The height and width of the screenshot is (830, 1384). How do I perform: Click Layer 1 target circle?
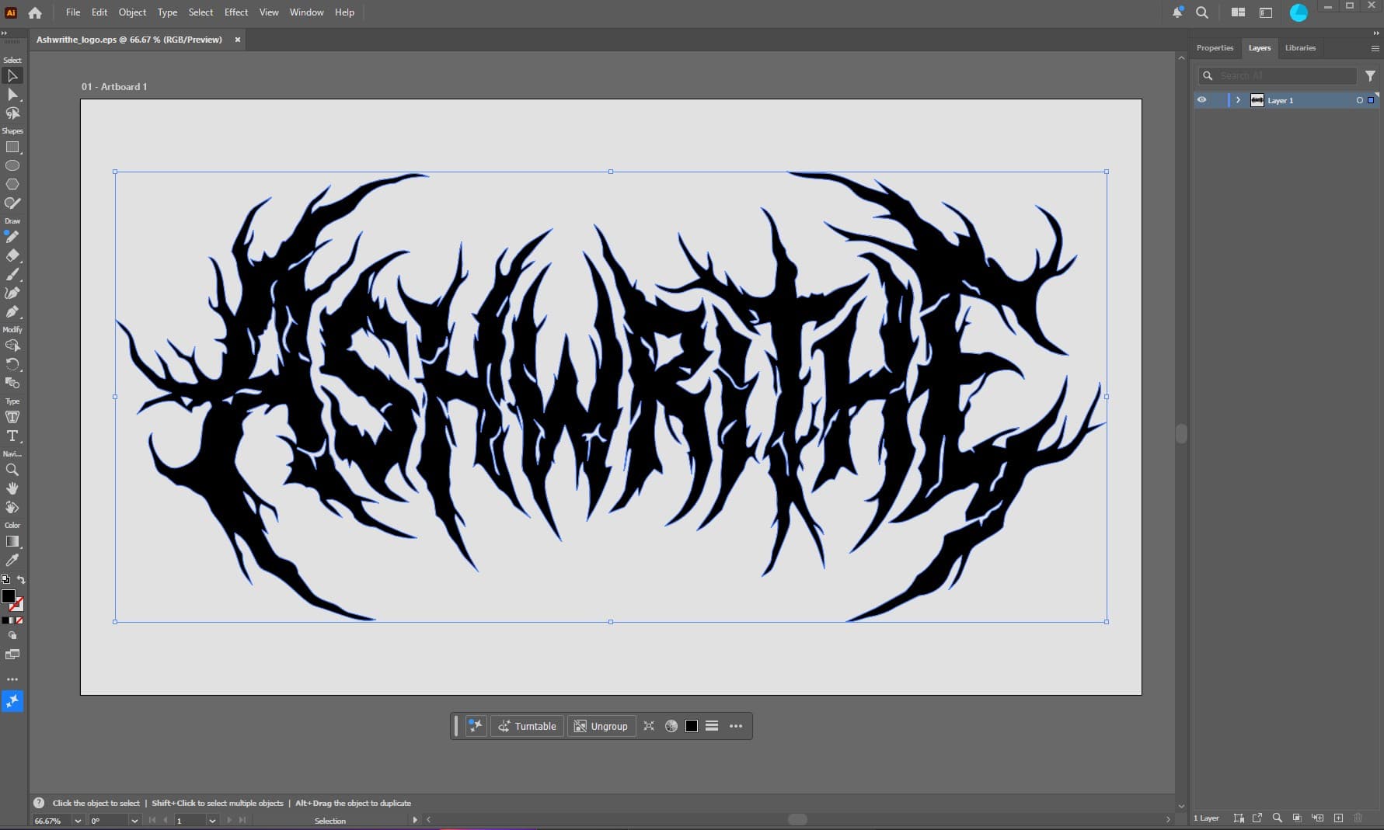click(x=1359, y=100)
